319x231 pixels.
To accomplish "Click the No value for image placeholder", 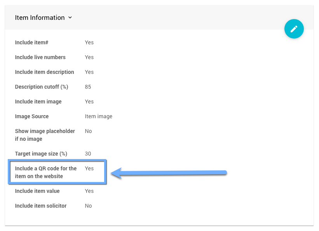I will [x=88, y=131].
